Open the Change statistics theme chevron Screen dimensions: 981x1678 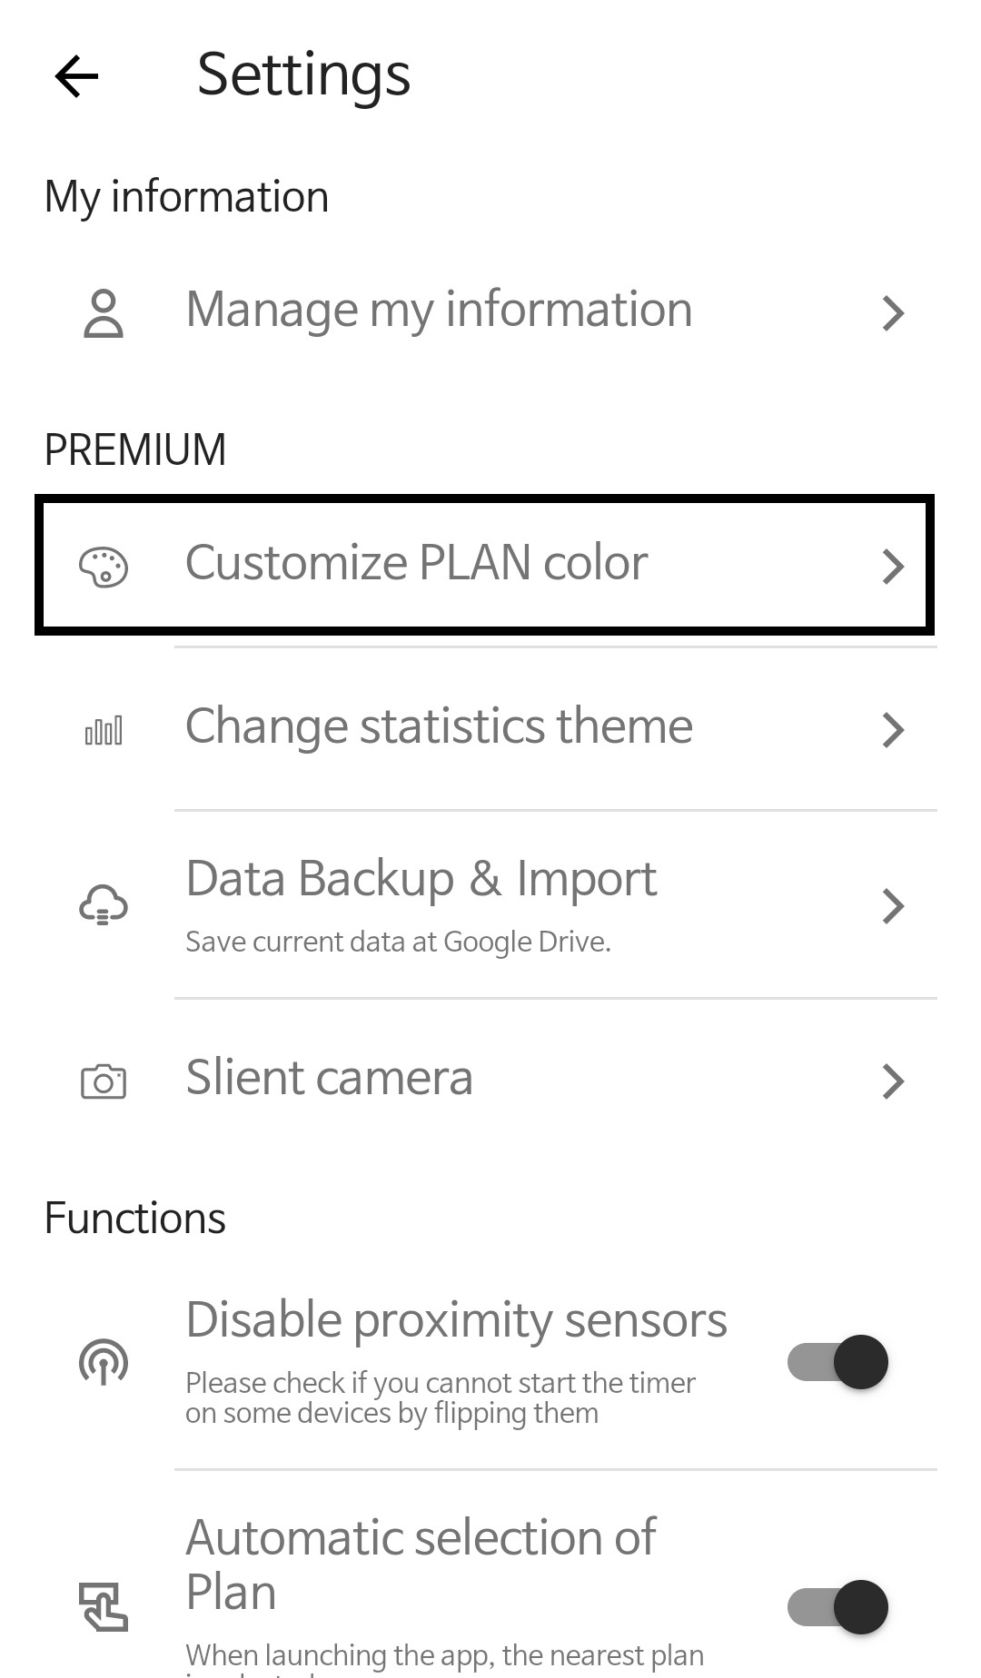(896, 729)
